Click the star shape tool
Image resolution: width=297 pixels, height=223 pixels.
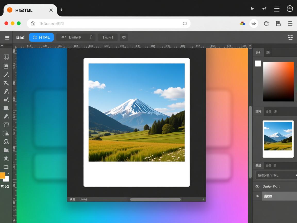point(6,158)
